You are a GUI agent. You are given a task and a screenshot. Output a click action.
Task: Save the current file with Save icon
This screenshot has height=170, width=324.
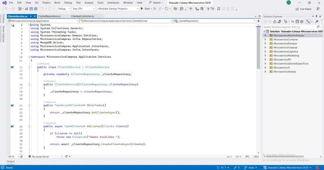pyautogui.click(x=31, y=9)
